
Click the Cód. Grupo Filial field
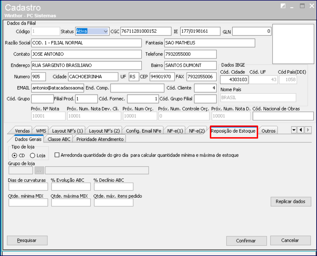pyautogui.click(x=205, y=99)
